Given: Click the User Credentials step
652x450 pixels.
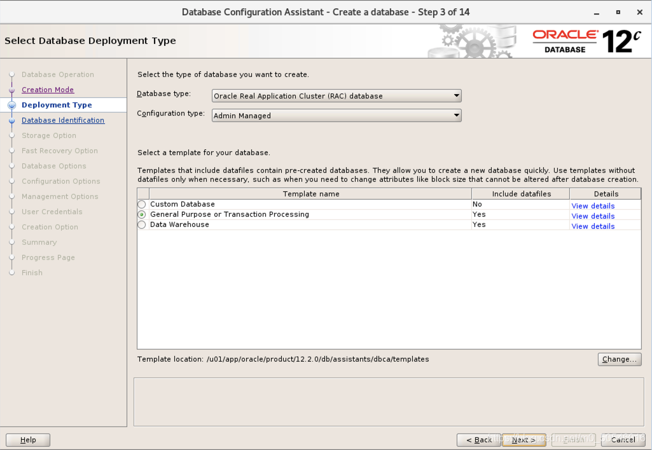Looking at the screenshot, I should tap(52, 212).
